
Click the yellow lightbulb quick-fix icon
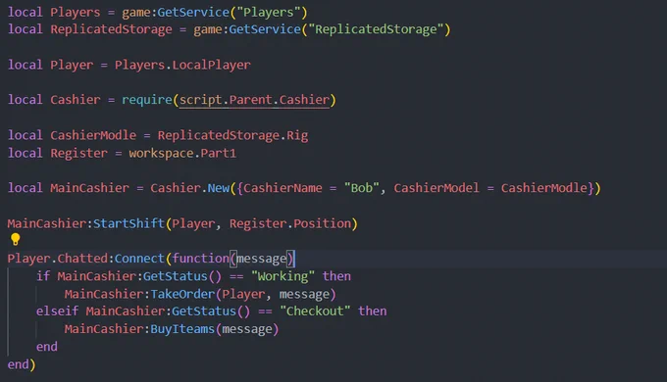point(16,240)
